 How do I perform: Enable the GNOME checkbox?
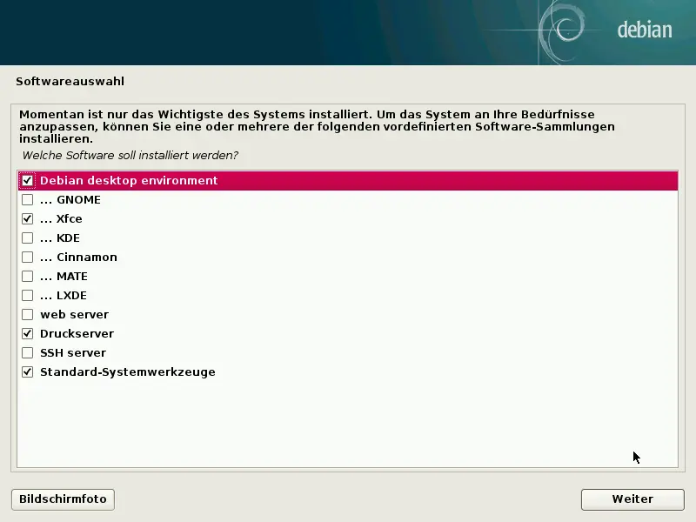point(27,199)
